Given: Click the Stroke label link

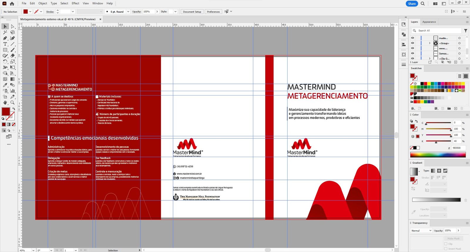Looking at the screenshot, I should point(50,12).
